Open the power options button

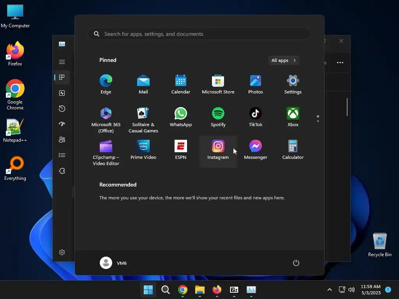[x=296, y=263]
